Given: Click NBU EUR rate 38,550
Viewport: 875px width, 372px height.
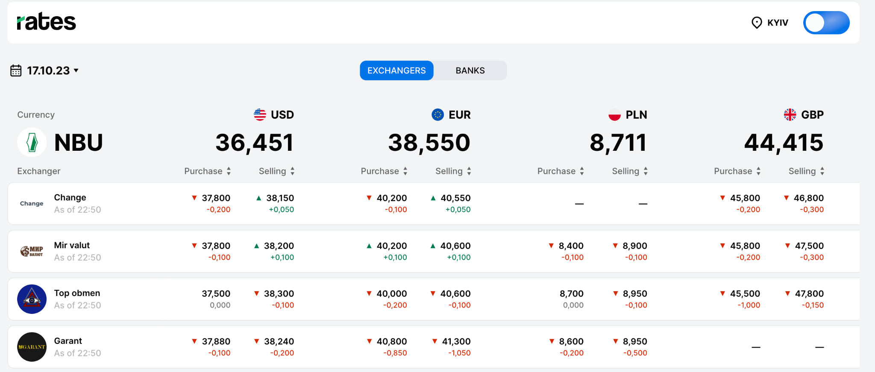Looking at the screenshot, I should click(429, 143).
